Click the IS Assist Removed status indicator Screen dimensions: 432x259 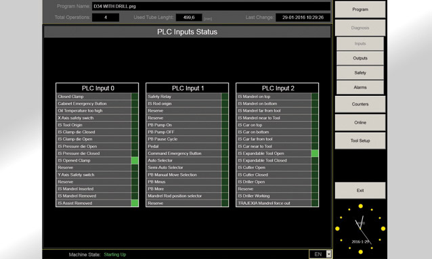[135, 203]
